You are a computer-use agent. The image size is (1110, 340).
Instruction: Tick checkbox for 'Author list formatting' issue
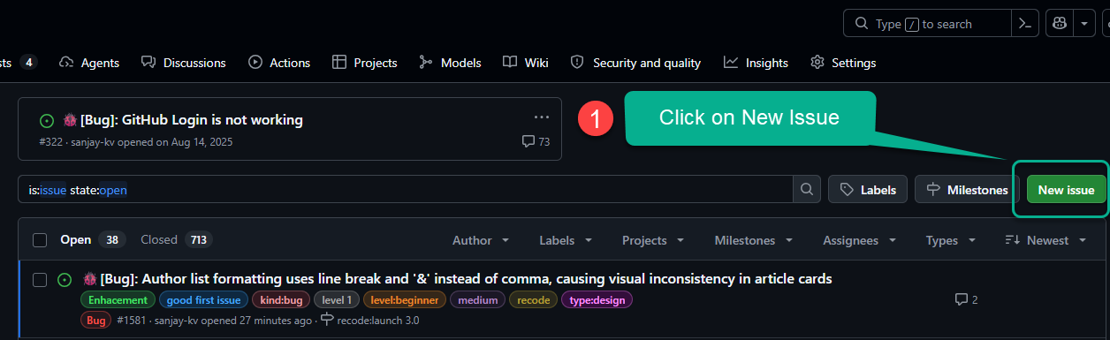[40, 280]
